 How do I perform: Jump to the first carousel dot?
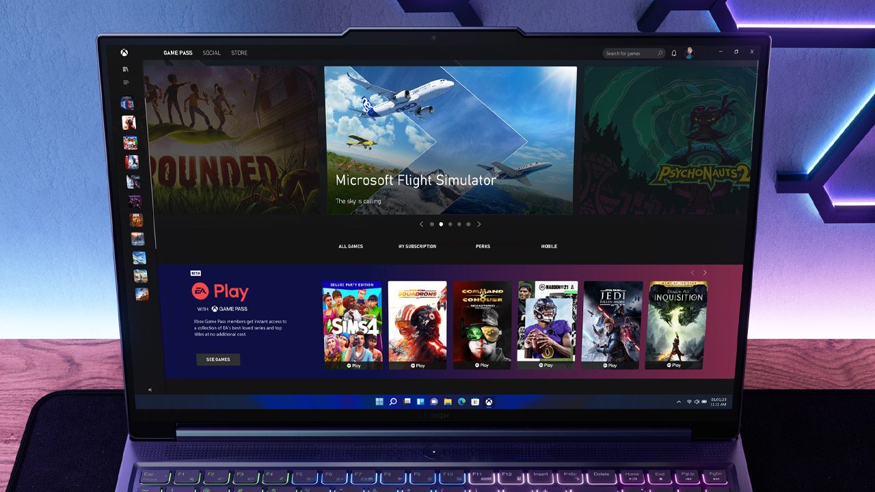[x=432, y=224]
